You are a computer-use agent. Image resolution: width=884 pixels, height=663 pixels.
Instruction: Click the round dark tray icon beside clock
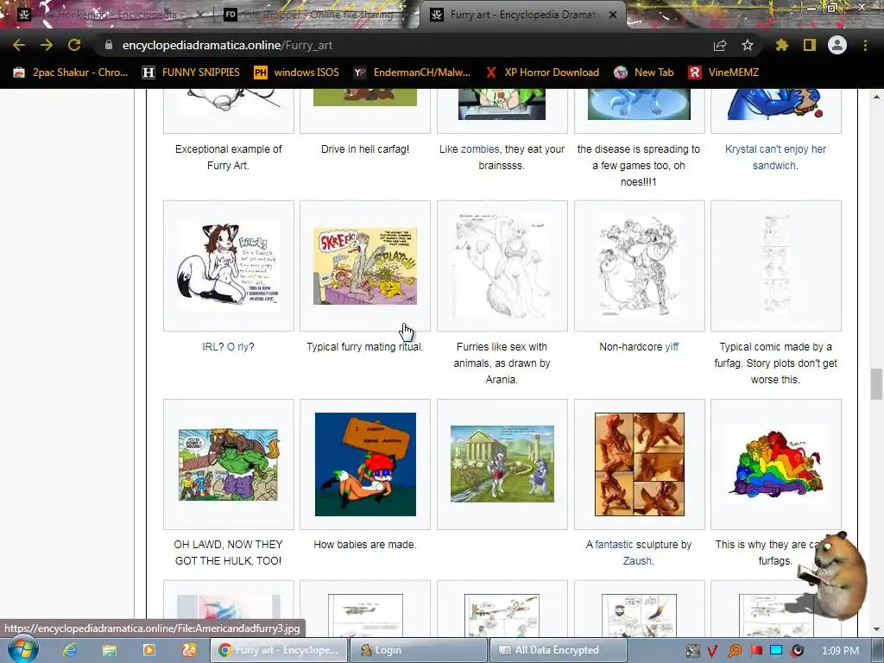coord(797,651)
